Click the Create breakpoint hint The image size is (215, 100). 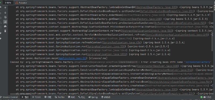tap(128, 62)
